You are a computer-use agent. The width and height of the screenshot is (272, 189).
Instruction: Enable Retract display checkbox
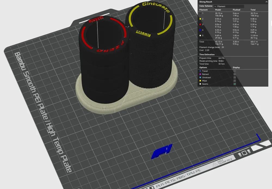click(x=235, y=74)
